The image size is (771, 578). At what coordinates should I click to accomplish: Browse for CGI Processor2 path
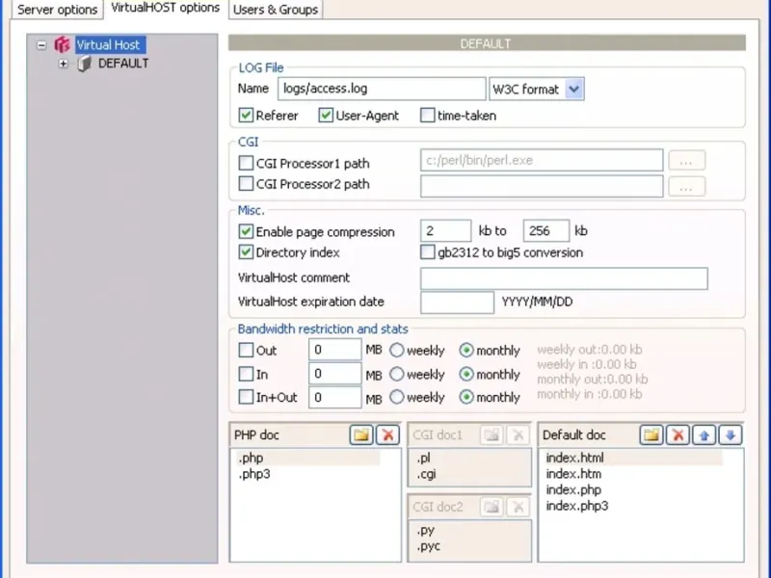point(686,187)
